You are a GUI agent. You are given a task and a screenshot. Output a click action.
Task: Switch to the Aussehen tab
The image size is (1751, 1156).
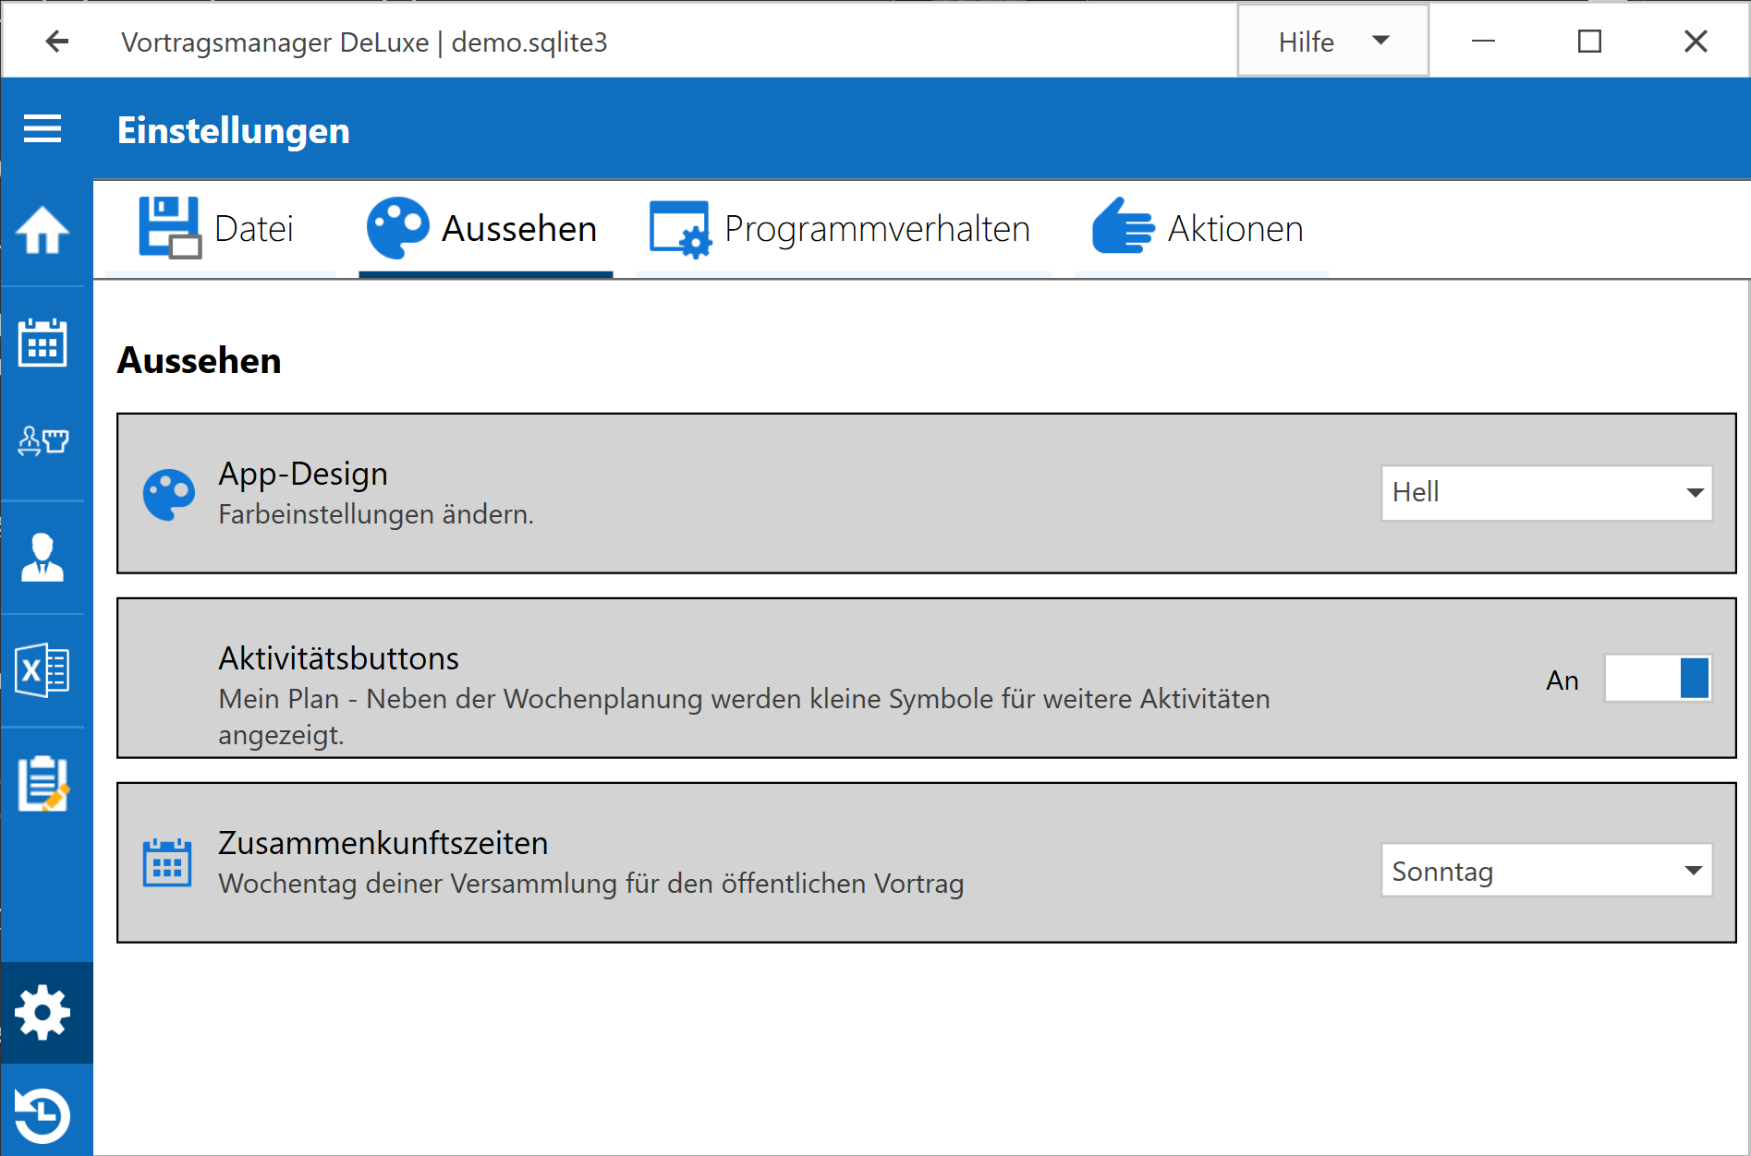click(486, 229)
